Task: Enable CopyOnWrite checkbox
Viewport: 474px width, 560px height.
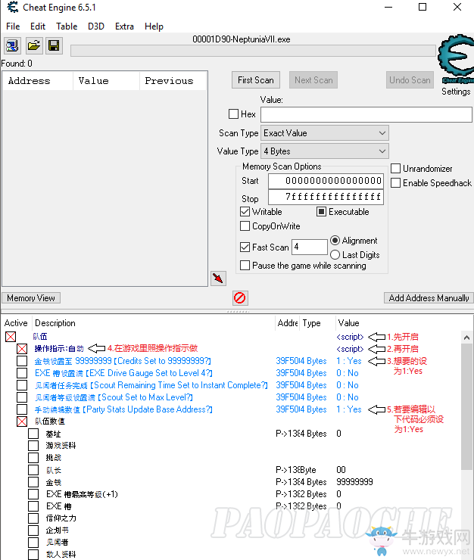Action: (245, 226)
